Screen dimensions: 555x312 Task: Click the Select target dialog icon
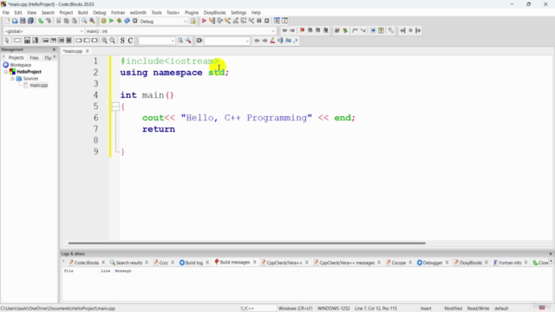(193, 21)
